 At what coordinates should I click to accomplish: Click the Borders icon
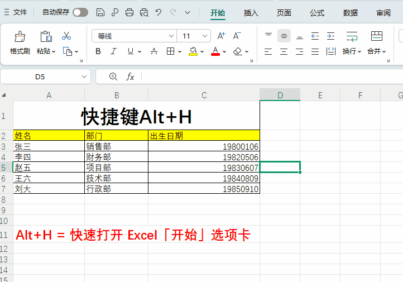(170, 51)
